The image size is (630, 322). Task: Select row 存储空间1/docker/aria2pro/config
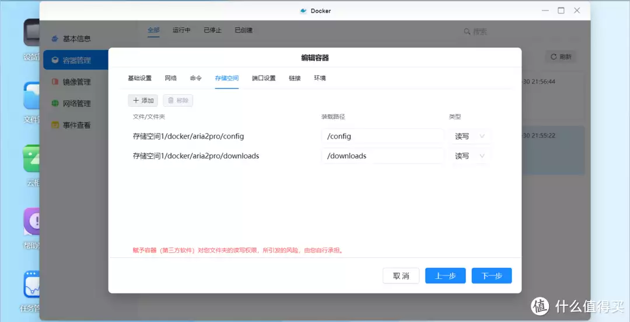(188, 136)
